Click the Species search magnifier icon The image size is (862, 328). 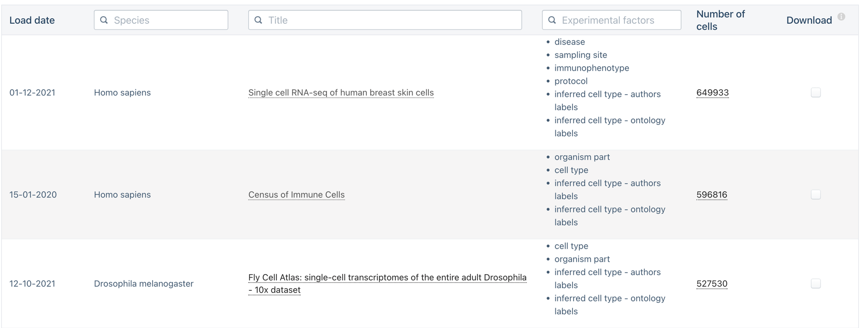click(x=104, y=20)
